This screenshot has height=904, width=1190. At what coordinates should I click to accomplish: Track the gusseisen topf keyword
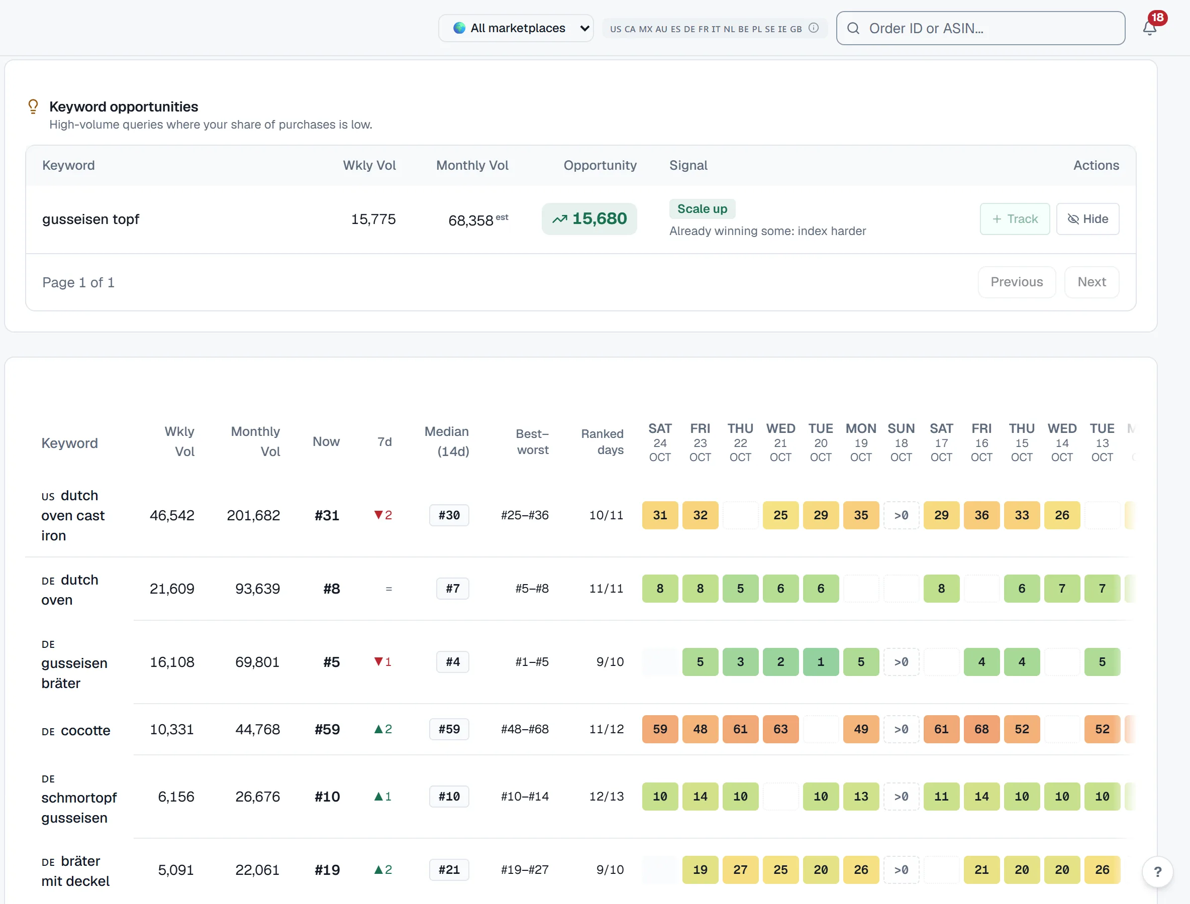point(1015,219)
